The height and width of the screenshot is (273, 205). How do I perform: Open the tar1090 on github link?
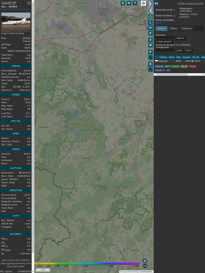coord(190,3)
